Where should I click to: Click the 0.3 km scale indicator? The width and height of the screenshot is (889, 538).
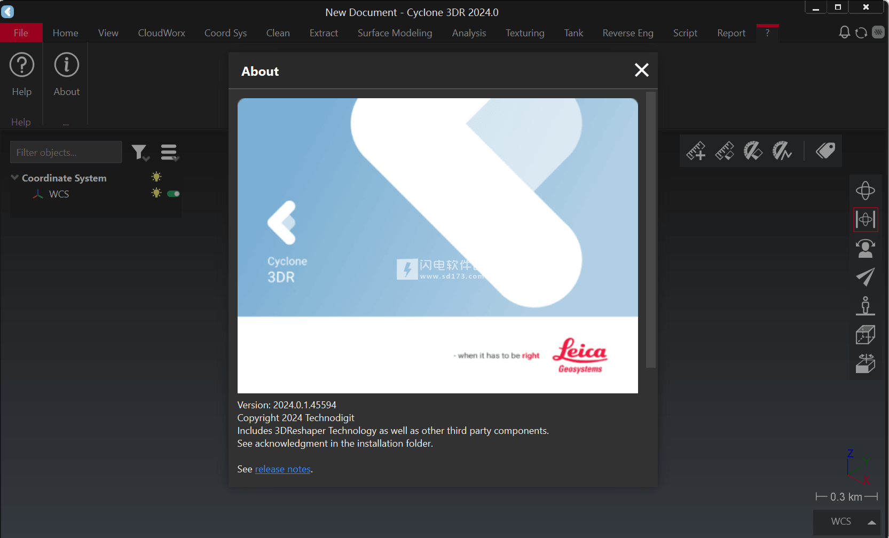847,497
